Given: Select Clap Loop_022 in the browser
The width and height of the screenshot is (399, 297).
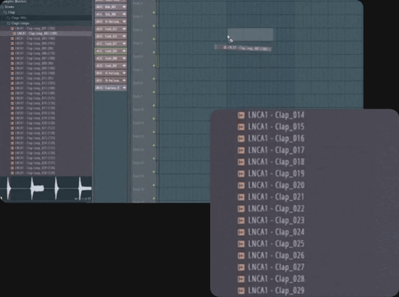Looking at the screenshot, I should [x=35, y=133].
